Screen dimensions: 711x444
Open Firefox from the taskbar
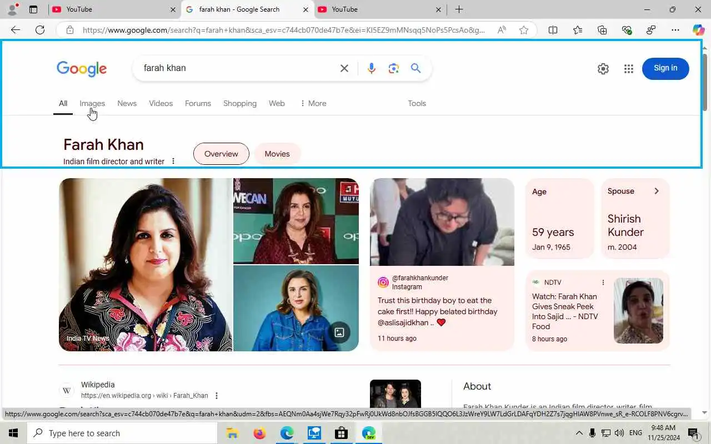click(259, 433)
